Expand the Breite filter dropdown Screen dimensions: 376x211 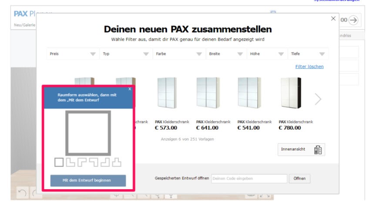click(x=226, y=54)
